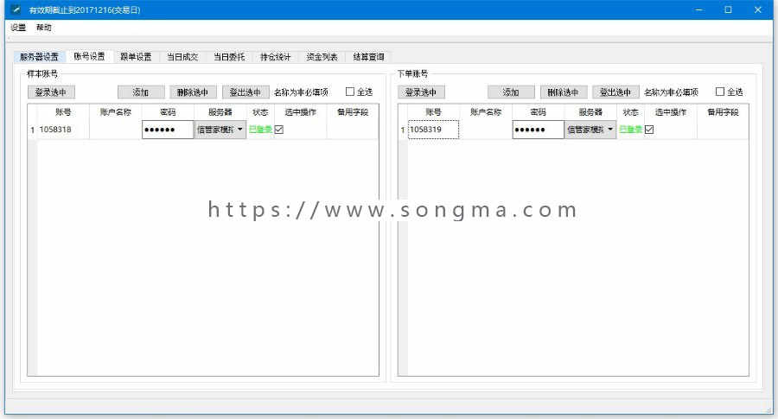Click 选中操作 column header in 下单账号 table
This screenshot has width=778, height=419.
pyautogui.click(x=670, y=112)
